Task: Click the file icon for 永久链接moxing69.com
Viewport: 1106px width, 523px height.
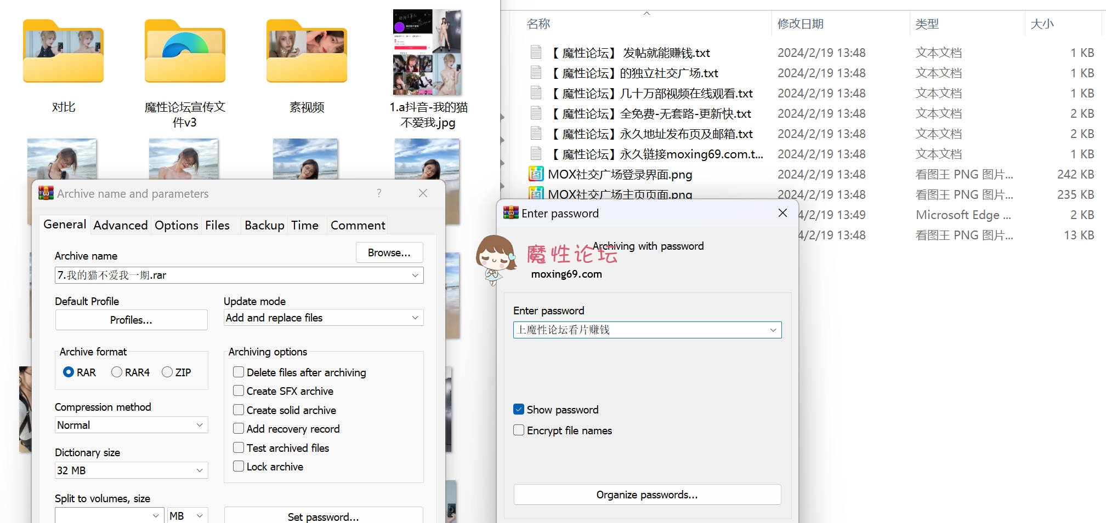Action: [536, 154]
